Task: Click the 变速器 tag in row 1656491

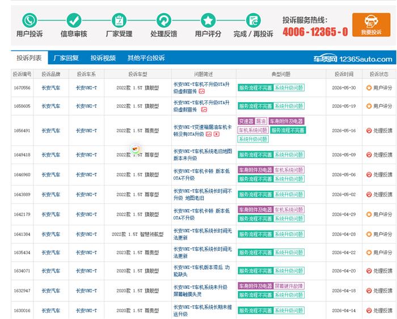Action: 246,121
